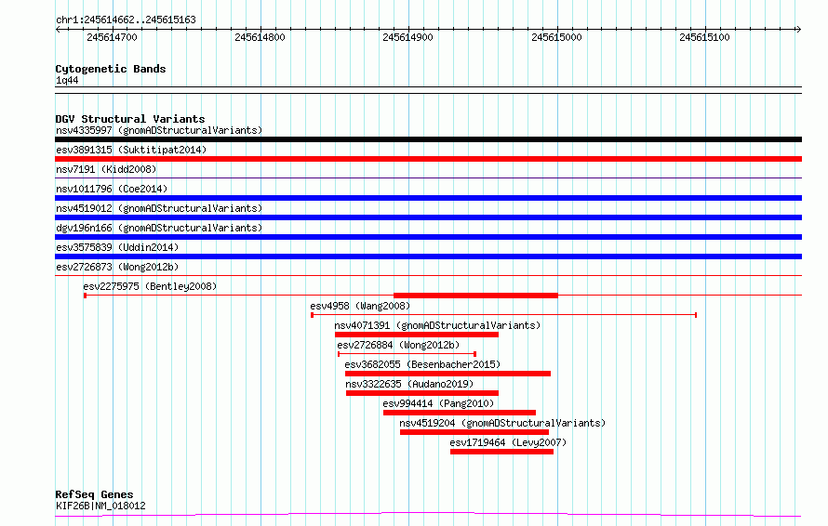This screenshot has width=828, height=526.
Task: Select the esv1719464 Levy2007 red bar
Action: tap(501, 452)
